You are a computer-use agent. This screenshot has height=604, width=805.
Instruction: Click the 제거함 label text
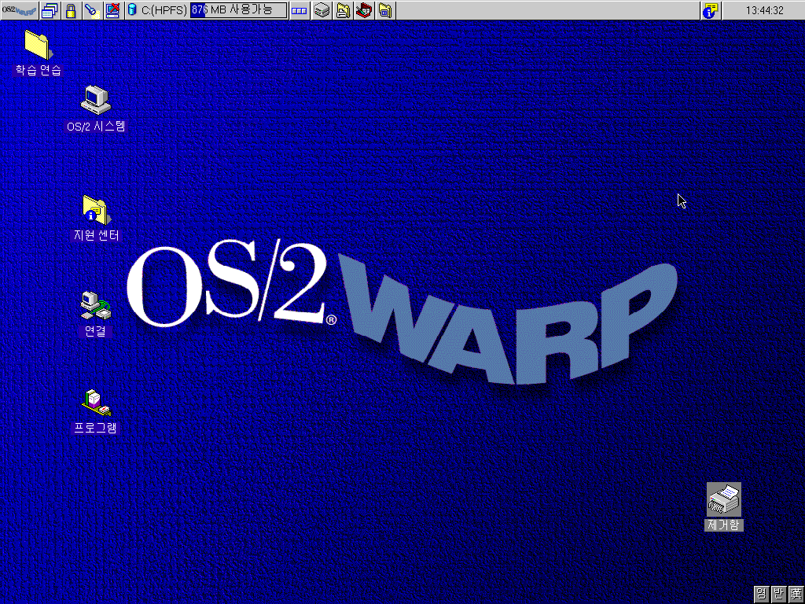pyautogui.click(x=724, y=525)
